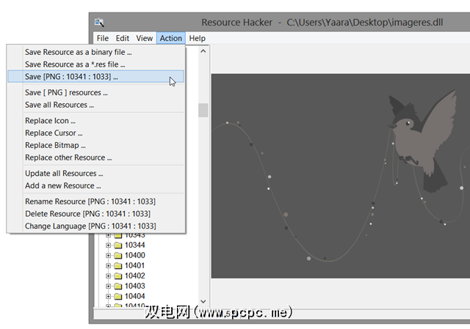Viewport: 470px width, 329px height.
Task: Select the 10400 folder icon
Action: point(118,255)
